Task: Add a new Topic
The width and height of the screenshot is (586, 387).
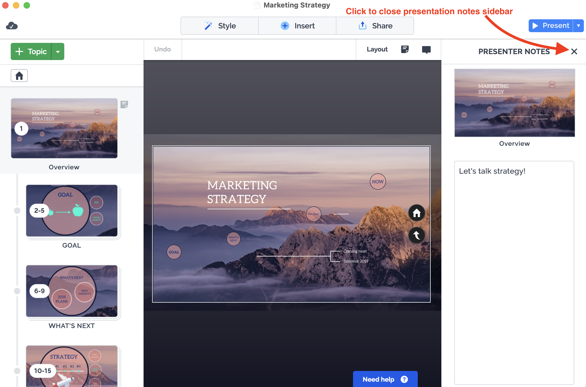Action: click(x=31, y=51)
